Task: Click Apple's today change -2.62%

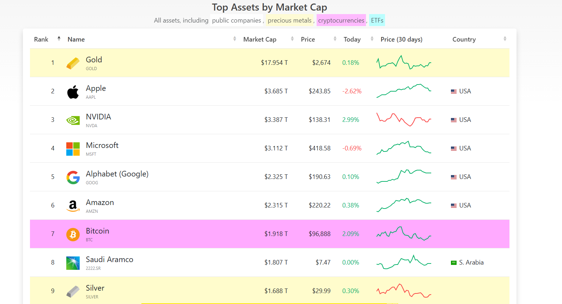Action: click(x=352, y=91)
